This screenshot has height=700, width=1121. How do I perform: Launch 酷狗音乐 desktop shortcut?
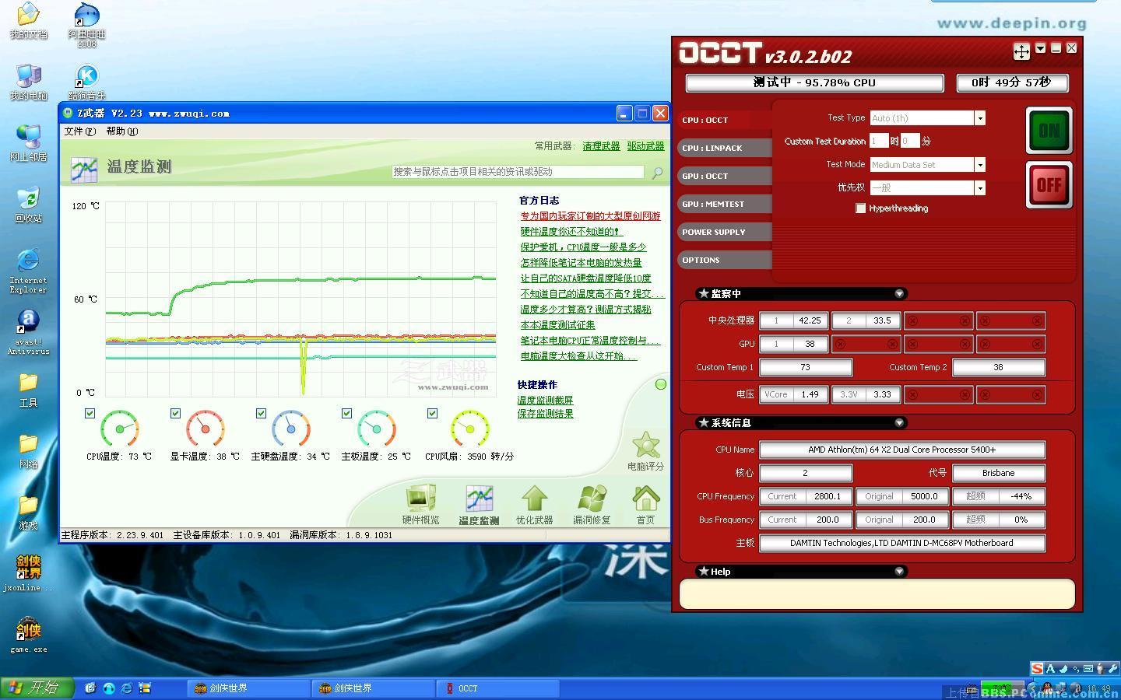[x=86, y=82]
